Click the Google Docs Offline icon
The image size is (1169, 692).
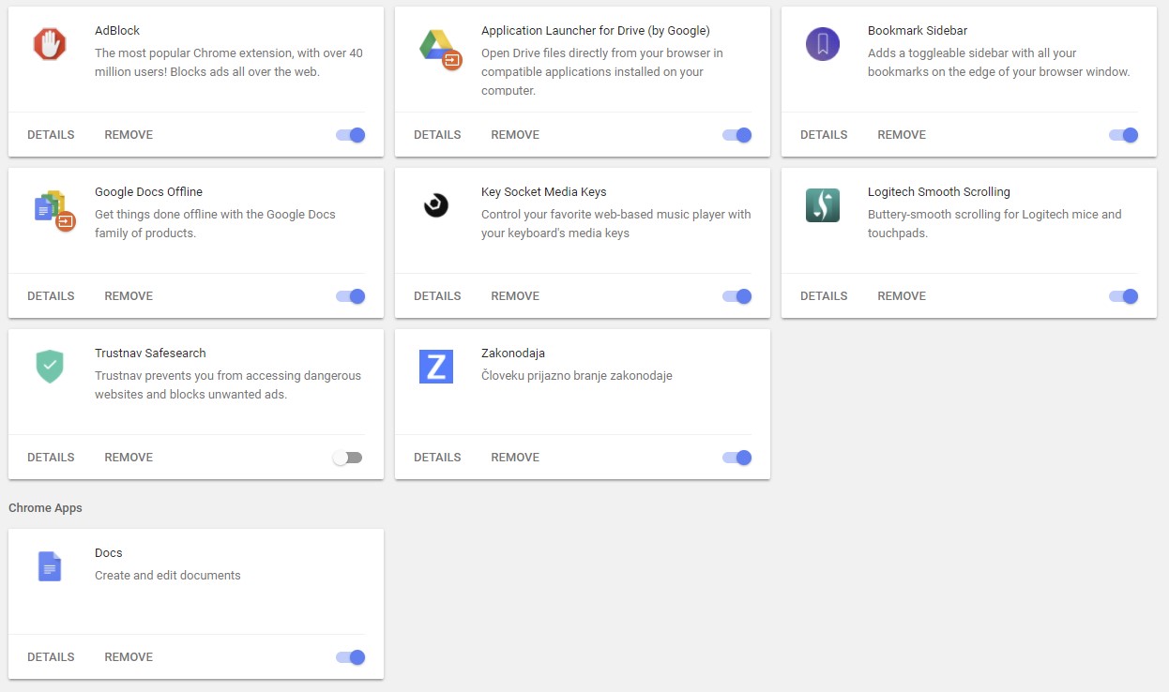53,210
